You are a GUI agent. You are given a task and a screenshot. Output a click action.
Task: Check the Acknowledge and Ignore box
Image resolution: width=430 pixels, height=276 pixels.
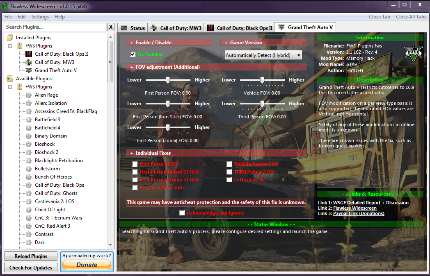click(182, 213)
